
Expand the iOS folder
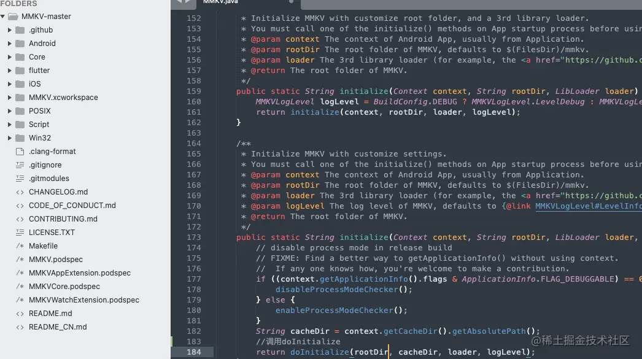point(9,84)
